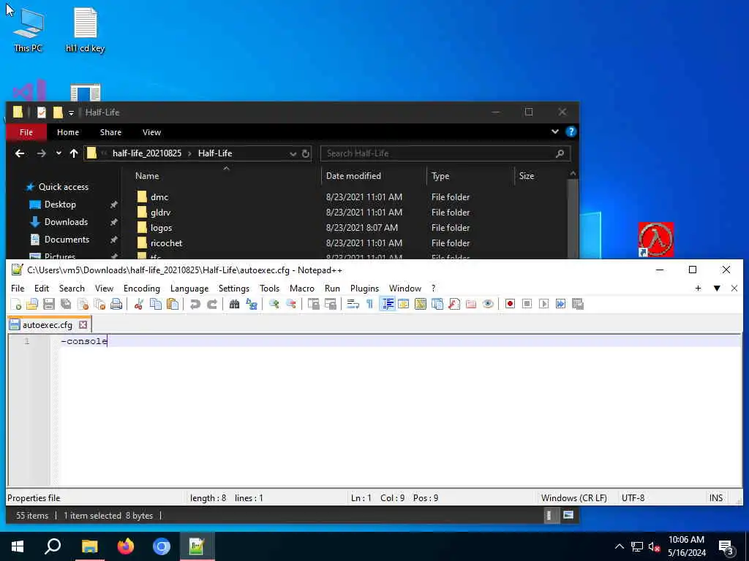Image resolution: width=749 pixels, height=561 pixels.
Task: Save the file with the Save icon
Action: [49, 304]
